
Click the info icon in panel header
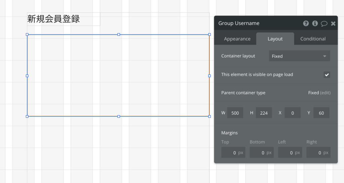pos(315,23)
